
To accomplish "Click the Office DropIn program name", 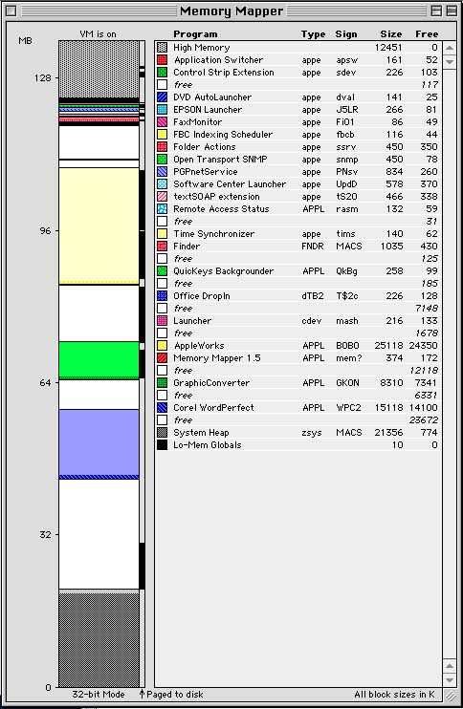I will pyautogui.click(x=202, y=296).
